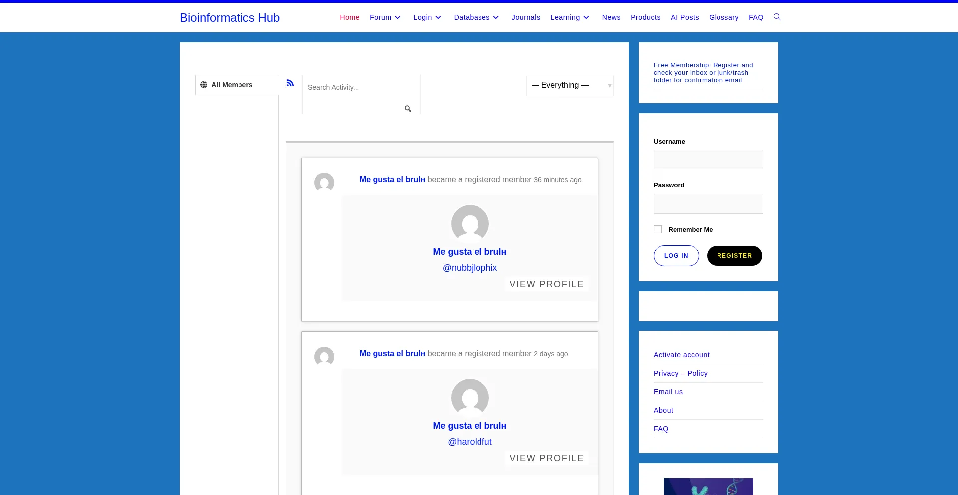
Task: Open FAQ link in sidebar
Action: pyautogui.click(x=661, y=429)
